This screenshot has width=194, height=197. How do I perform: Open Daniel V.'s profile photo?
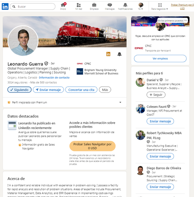pos(141,82)
